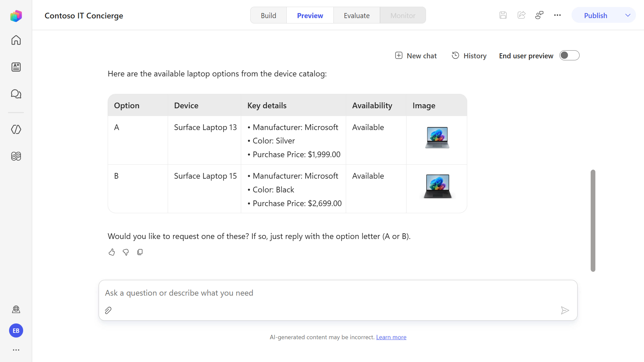Click the Color: Black detail
Image resolution: width=644 pixels, height=362 pixels.
273,190
